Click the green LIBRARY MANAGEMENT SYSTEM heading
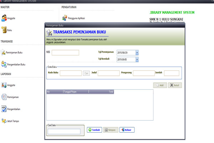Viewport: 214px width, 143px height. point(172,13)
